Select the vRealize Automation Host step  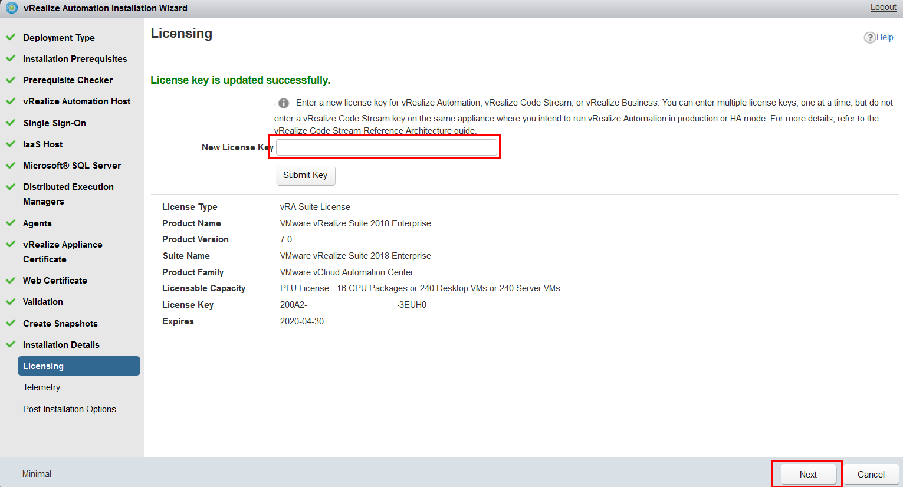click(x=77, y=101)
